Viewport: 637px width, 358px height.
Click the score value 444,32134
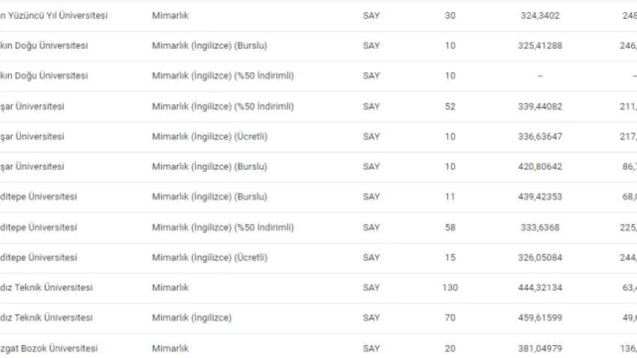(x=540, y=288)
